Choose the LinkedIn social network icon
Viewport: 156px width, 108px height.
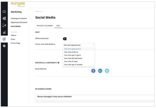pos(100,71)
